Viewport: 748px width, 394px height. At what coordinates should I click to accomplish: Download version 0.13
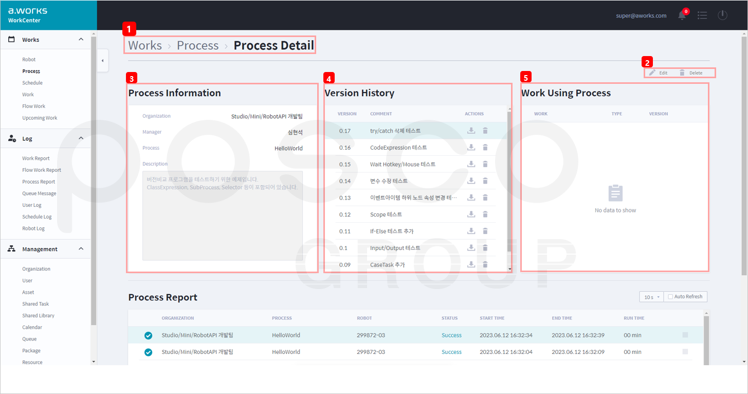click(x=471, y=198)
